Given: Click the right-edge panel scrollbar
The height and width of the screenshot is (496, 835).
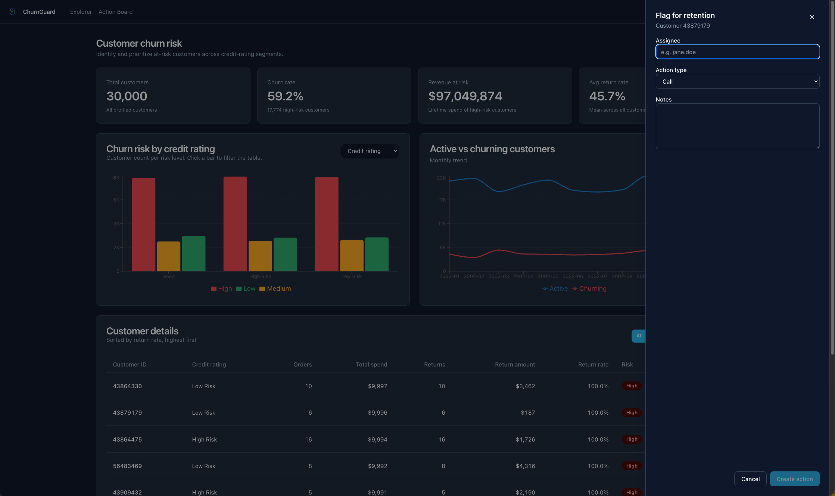Looking at the screenshot, I should [x=832, y=177].
